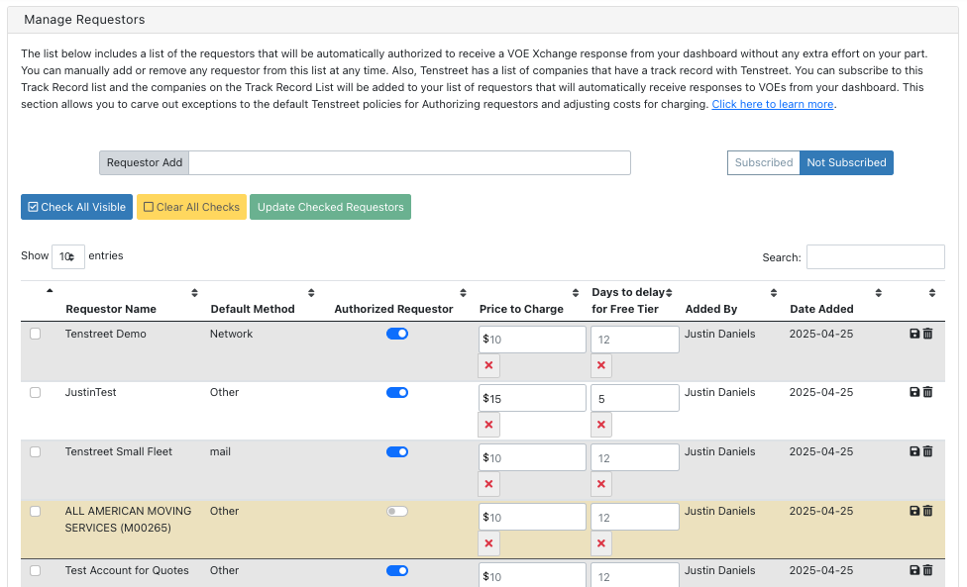
Task: Check the JustinTest row checkbox
Action: (36, 393)
